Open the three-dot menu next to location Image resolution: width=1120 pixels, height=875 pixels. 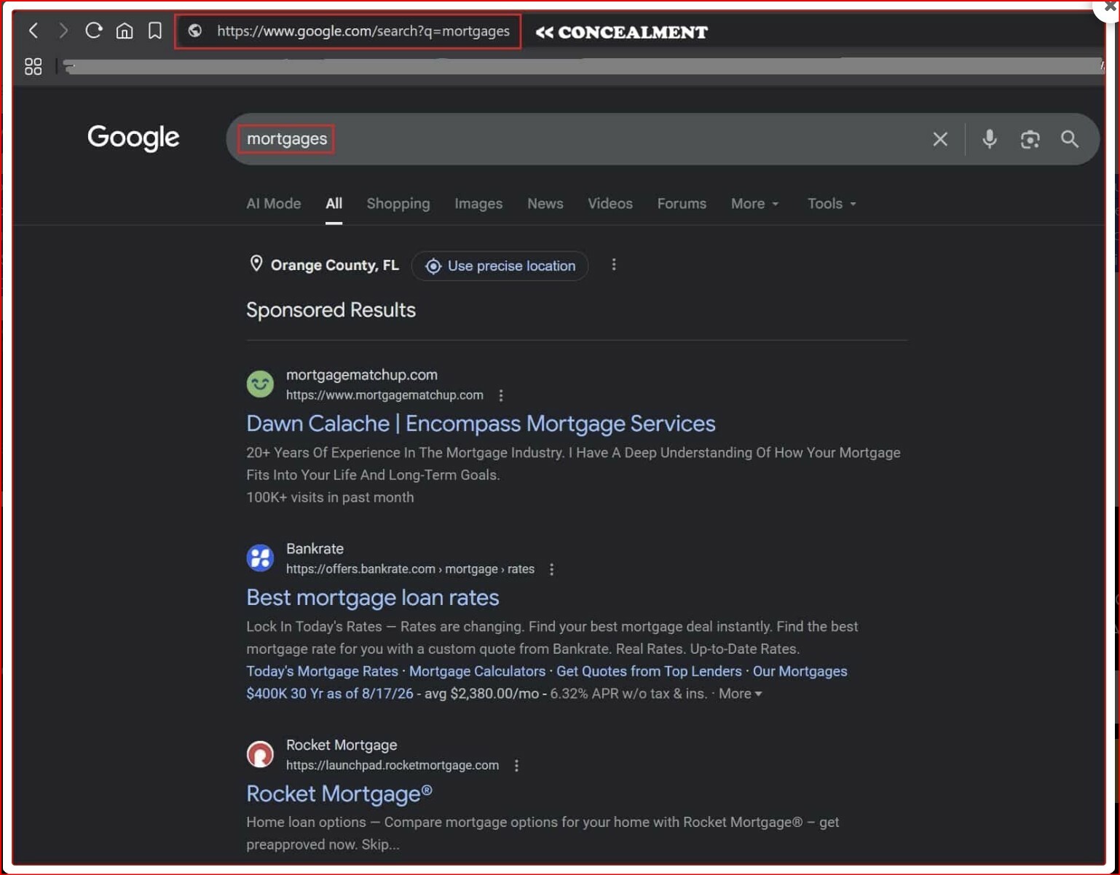pos(614,265)
